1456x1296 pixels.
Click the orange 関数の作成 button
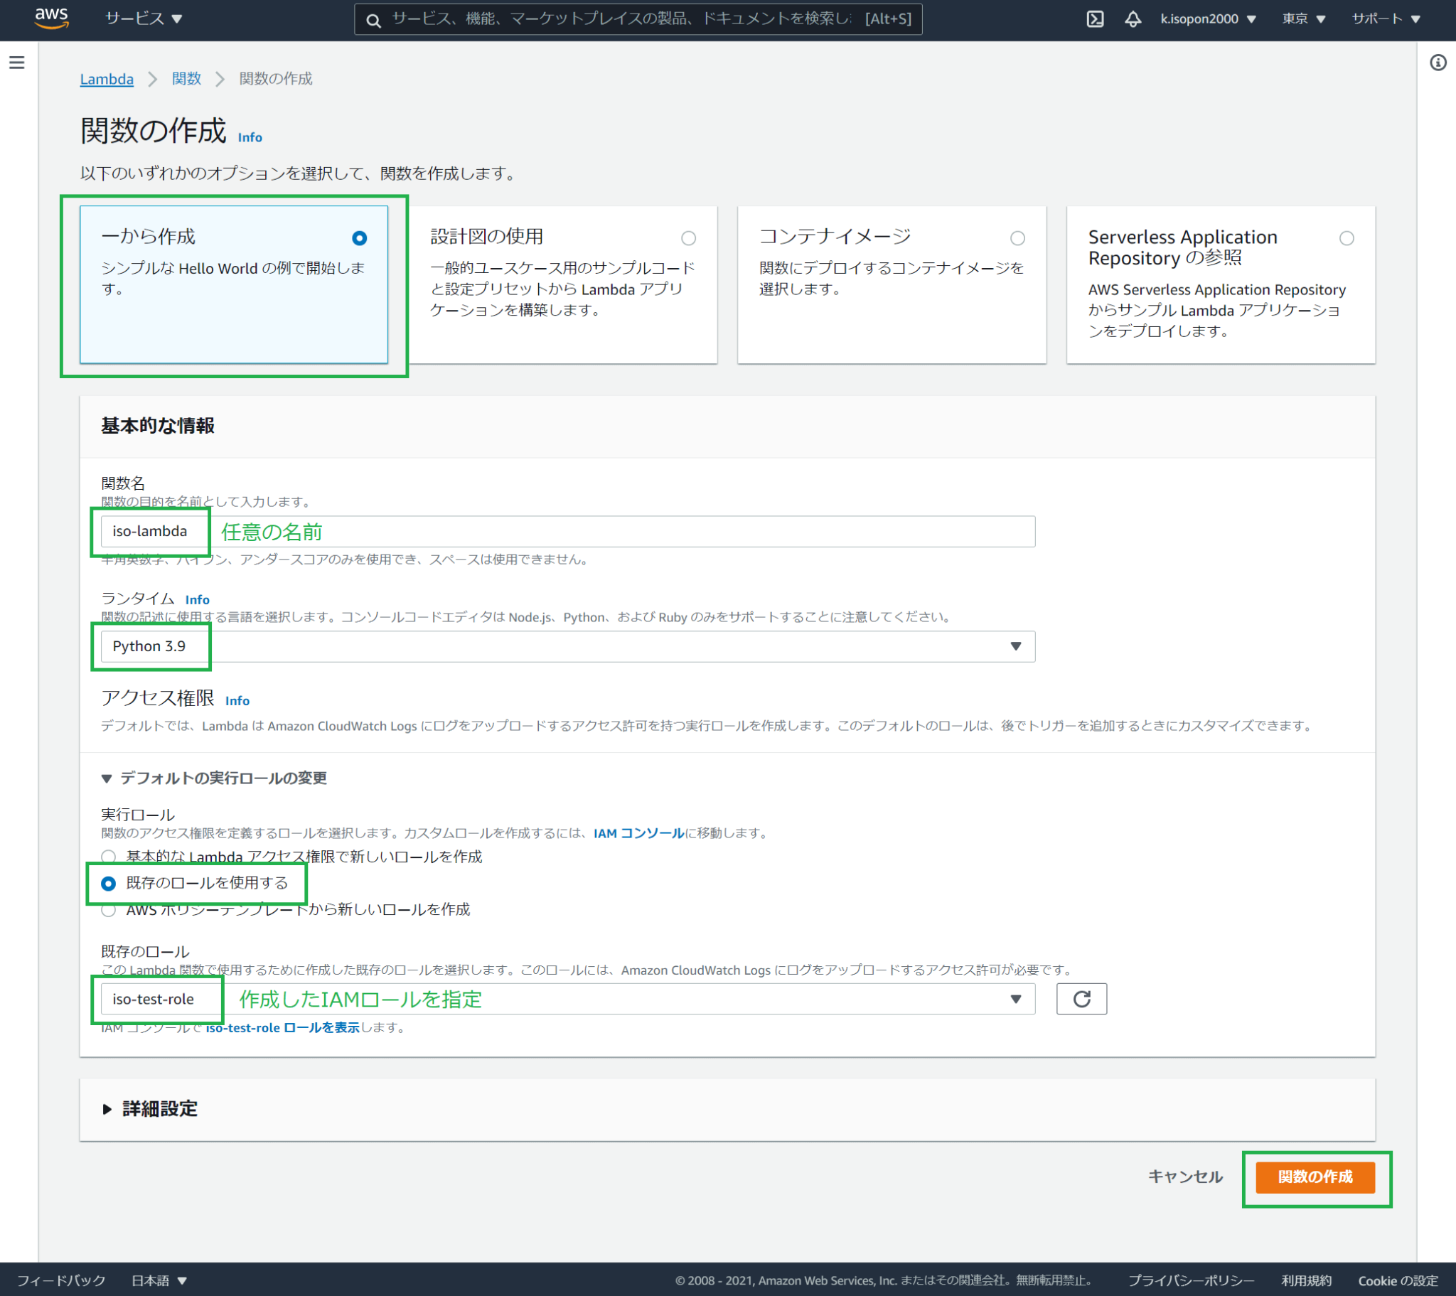[1316, 1177]
